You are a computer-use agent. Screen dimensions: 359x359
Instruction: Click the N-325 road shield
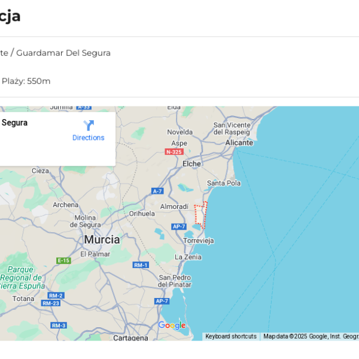(x=174, y=152)
